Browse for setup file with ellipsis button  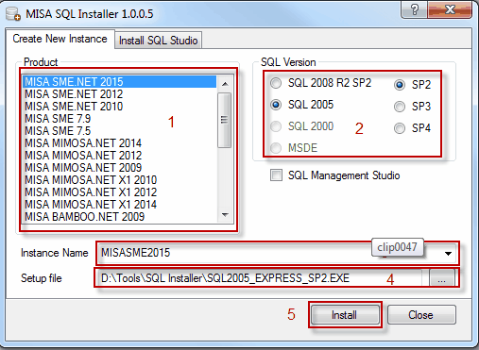coord(441,278)
